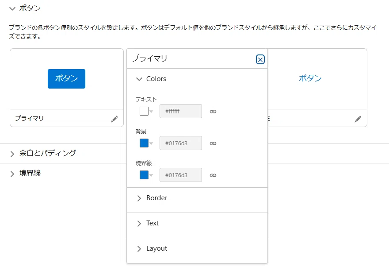The height and width of the screenshot is (271, 389).
Task: Click the テキスト label in Colors
Action: (x=146, y=100)
